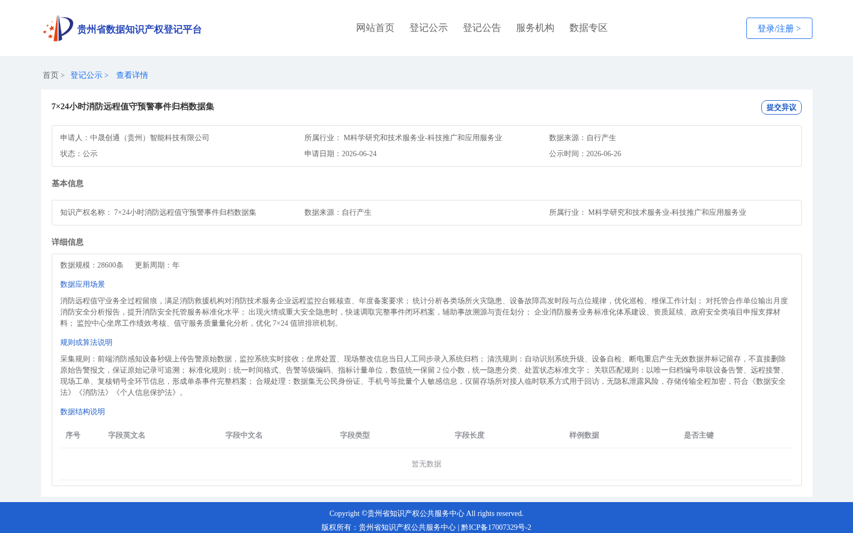Click the 序号 column header
The width and height of the screenshot is (853, 533).
click(73, 435)
